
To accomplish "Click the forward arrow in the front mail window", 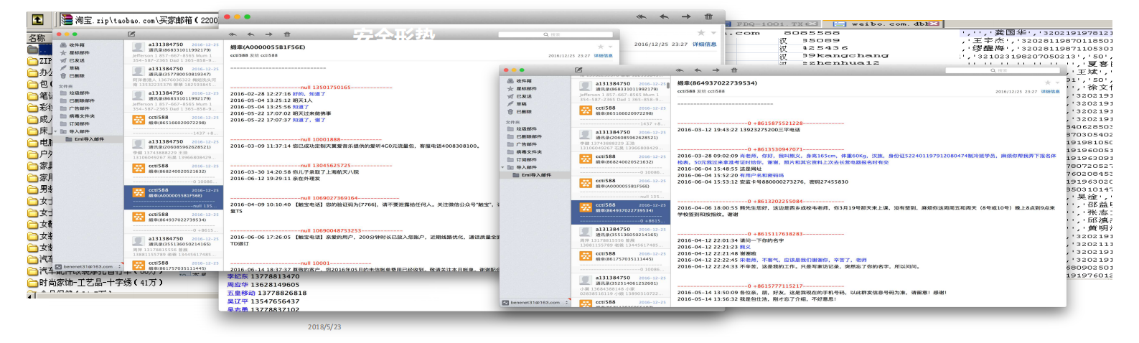I will pyautogui.click(x=715, y=70).
